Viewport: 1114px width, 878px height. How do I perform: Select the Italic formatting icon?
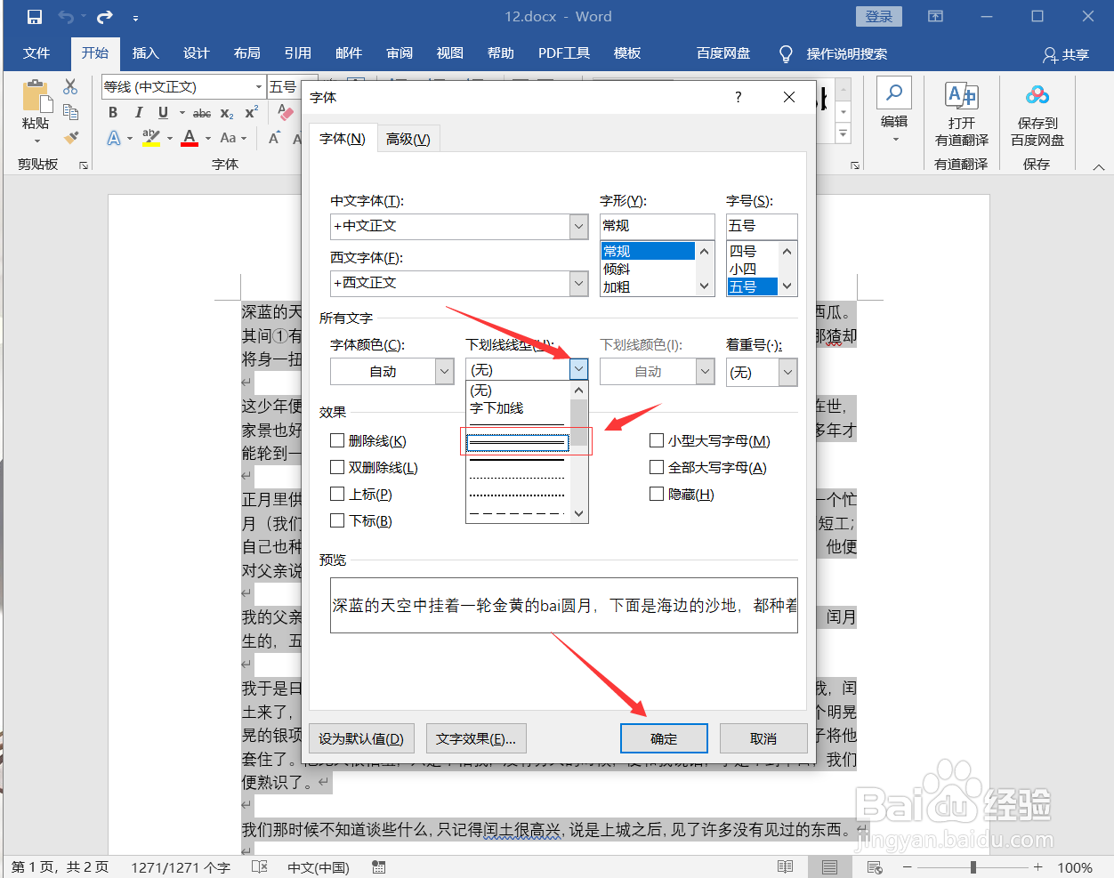(x=138, y=112)
